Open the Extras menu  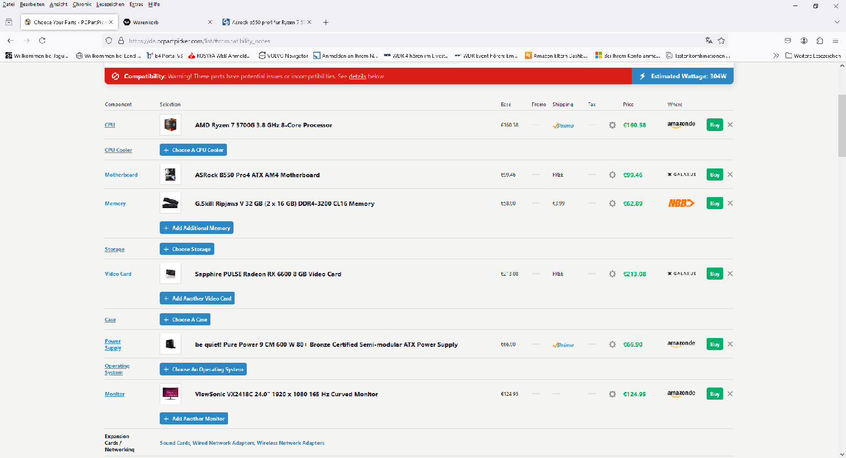point(136,4)
